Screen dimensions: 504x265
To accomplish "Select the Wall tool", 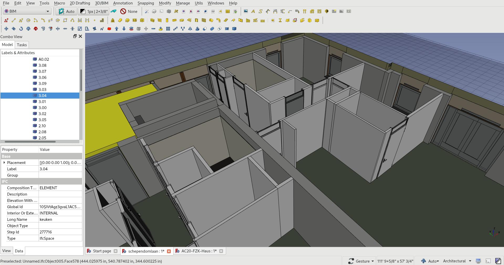I will coord(152,20).
